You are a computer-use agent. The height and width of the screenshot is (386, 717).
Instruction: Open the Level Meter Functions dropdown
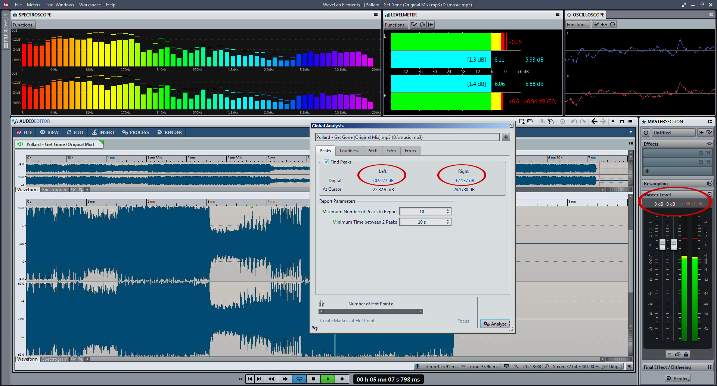[395, 25]
